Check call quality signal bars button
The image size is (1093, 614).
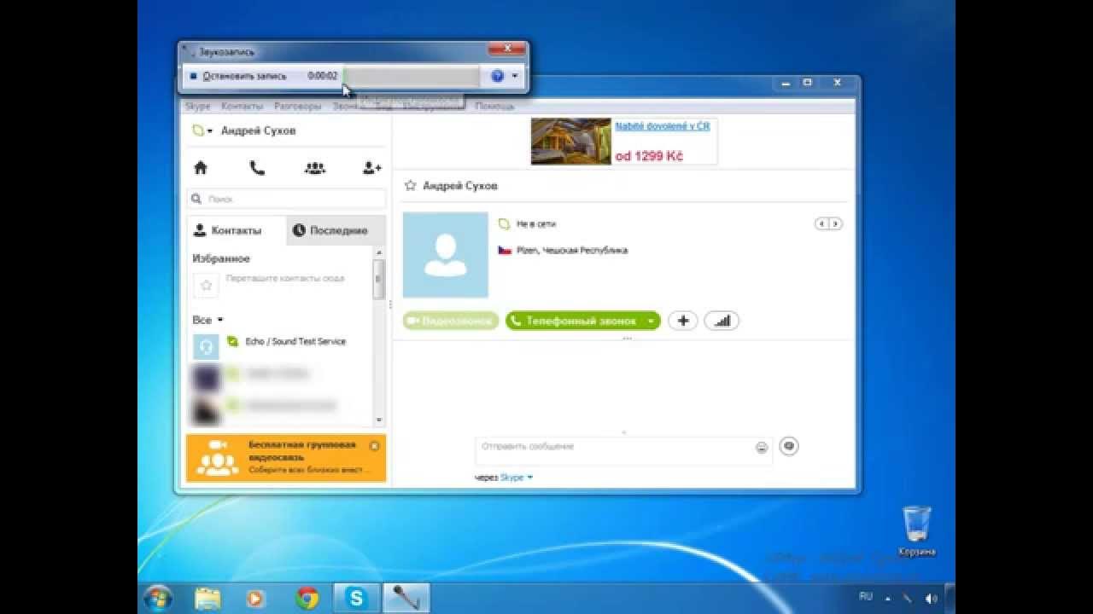point(722,321)
